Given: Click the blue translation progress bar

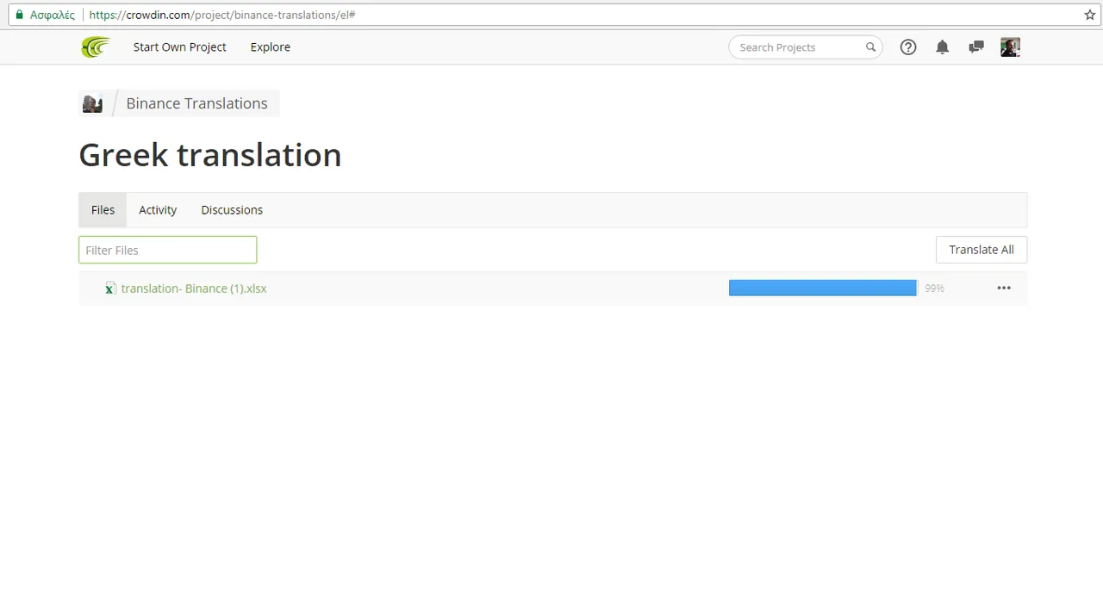Looking at the screenshot, I should click(x=823, y=288).
